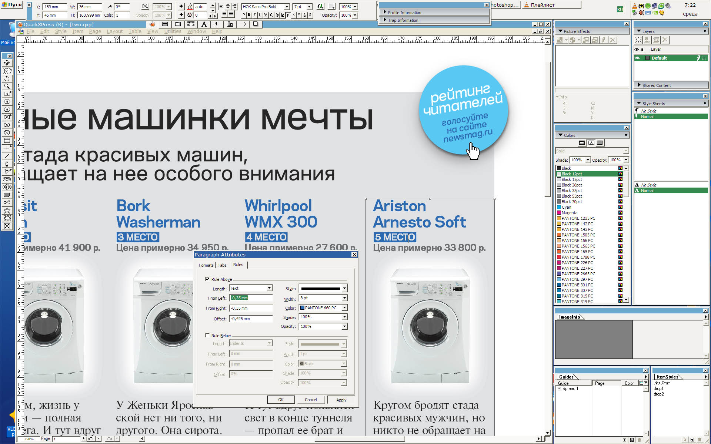Viewport: 711px width, 444px height.
Task: Select No Style paragraph style sheet
Action: tap(671, 111)
